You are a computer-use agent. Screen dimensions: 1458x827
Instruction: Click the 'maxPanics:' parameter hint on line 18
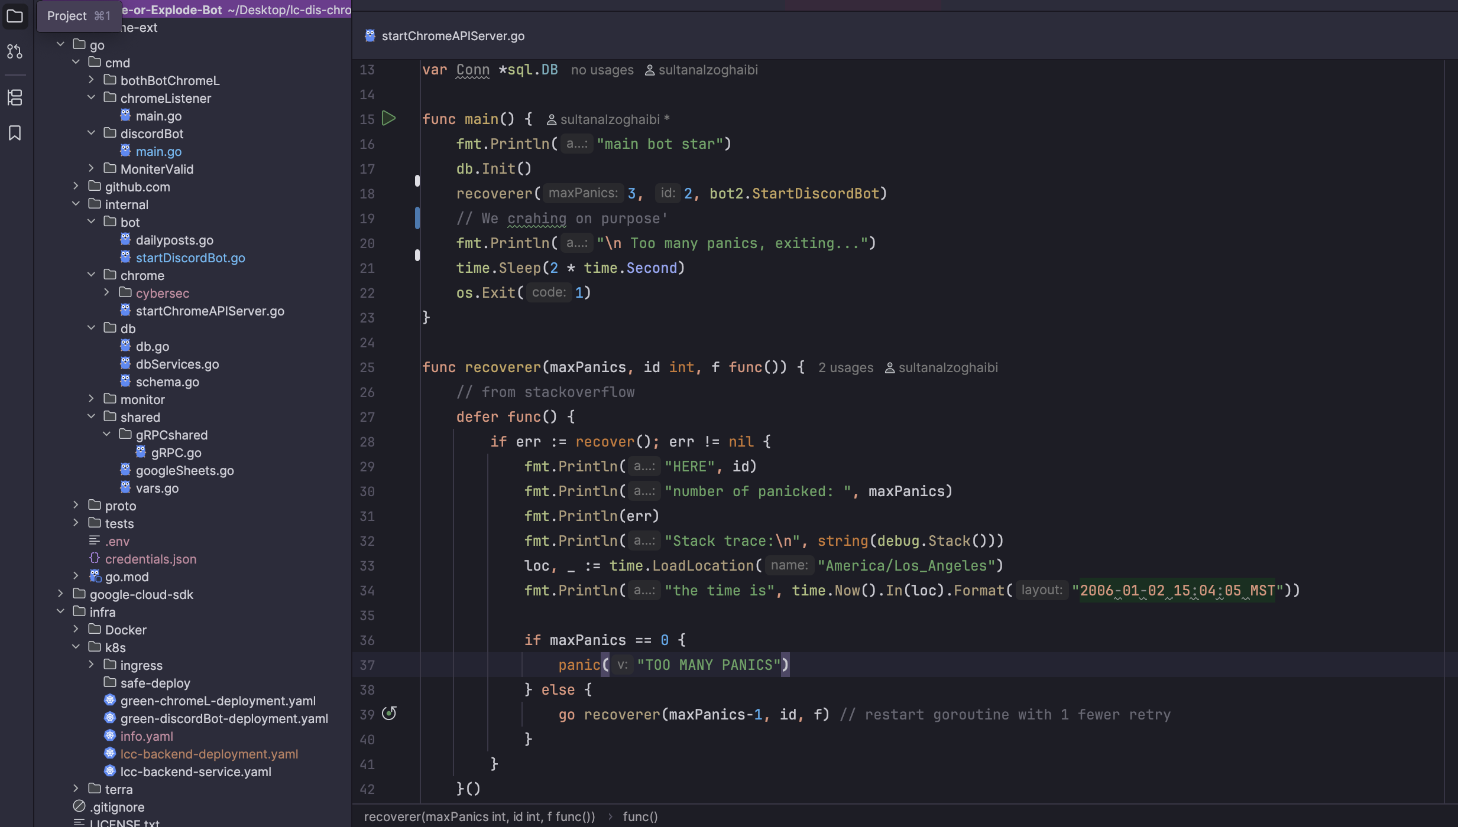(x=583, y=193)
